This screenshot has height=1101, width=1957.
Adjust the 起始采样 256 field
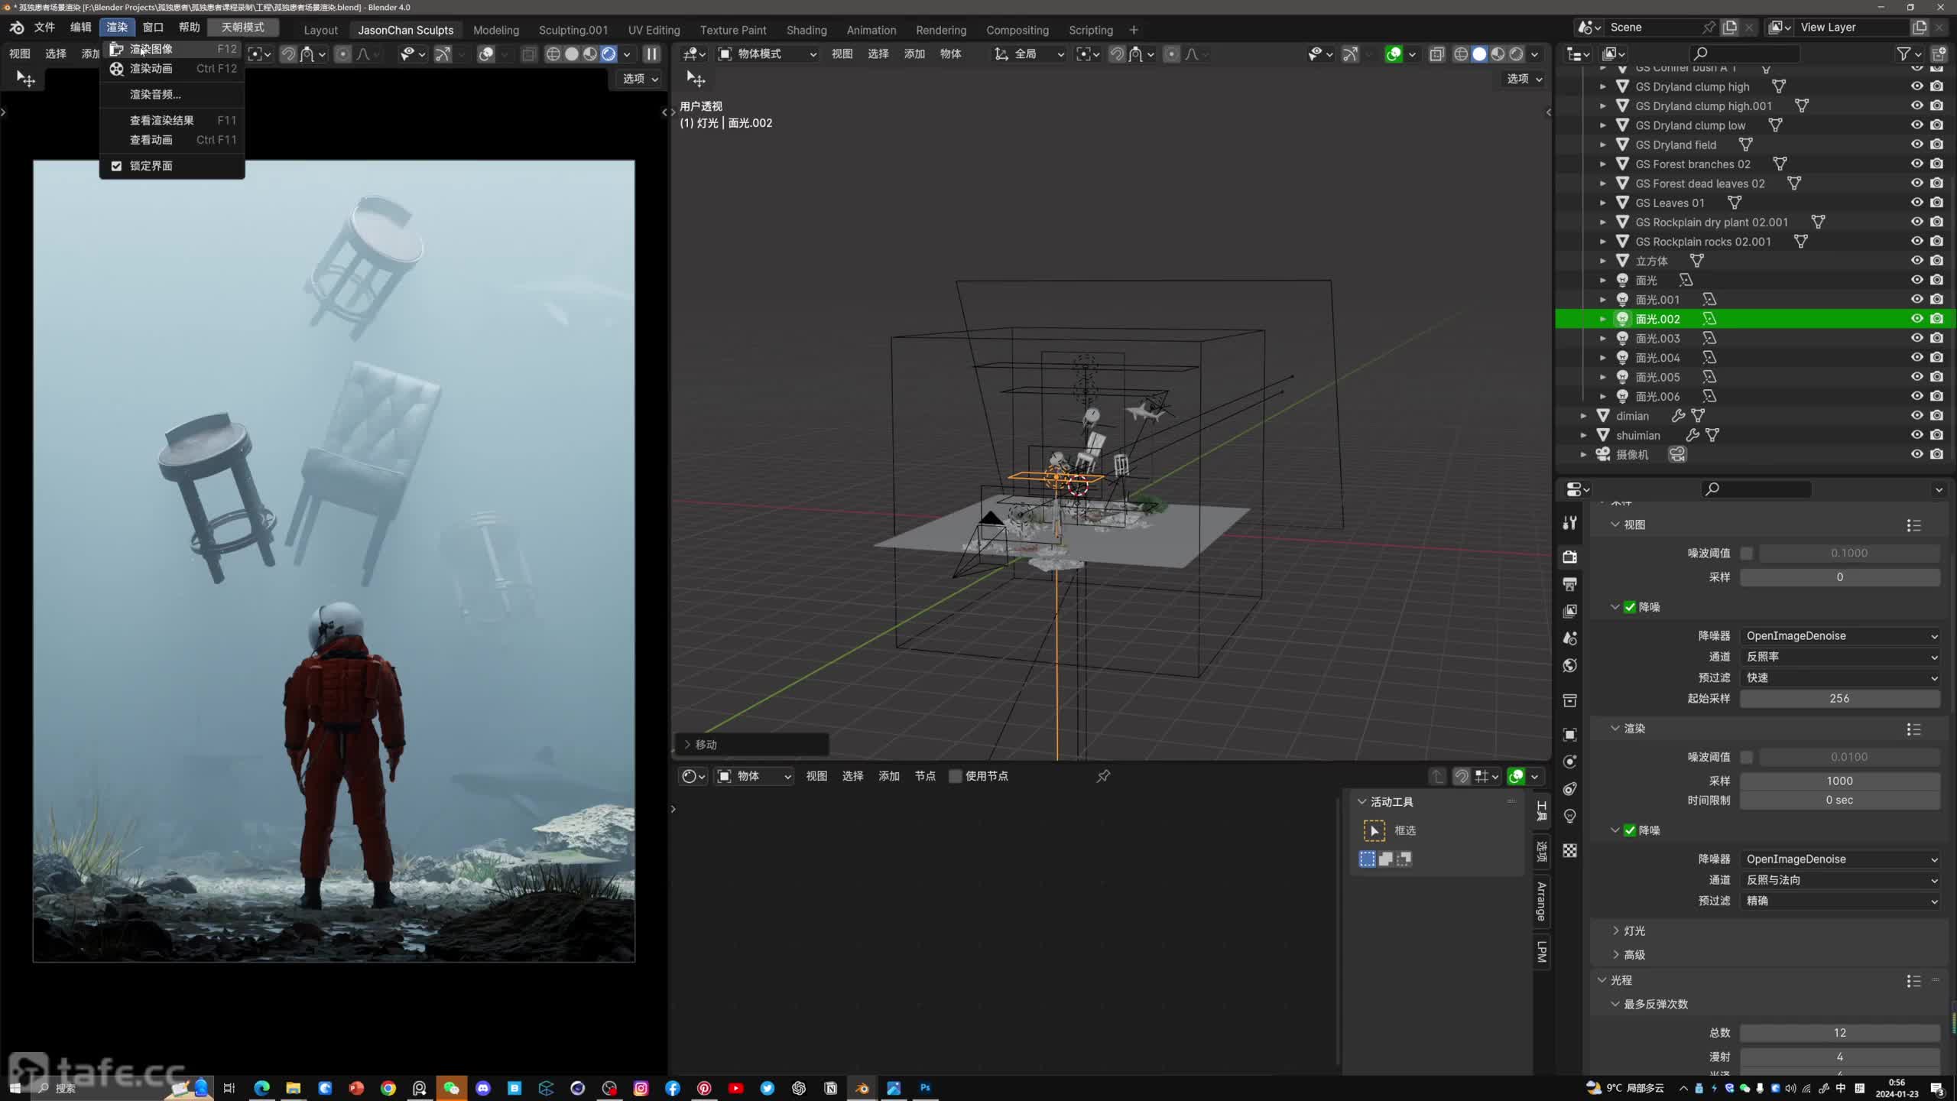click(1840, 699)
